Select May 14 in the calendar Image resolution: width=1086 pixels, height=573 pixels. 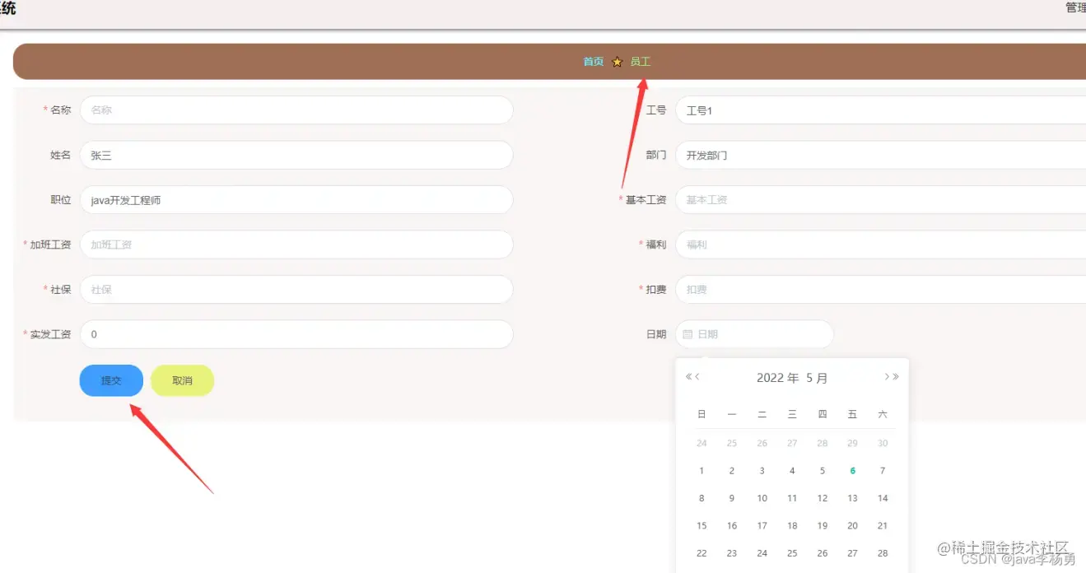883,498
